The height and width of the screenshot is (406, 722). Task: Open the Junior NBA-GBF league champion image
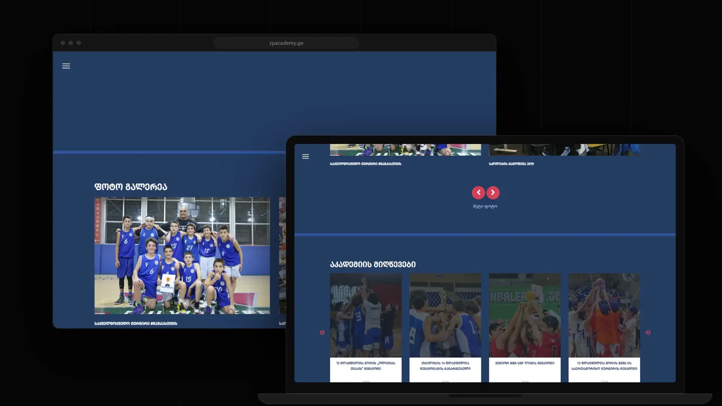pos(525,315)
